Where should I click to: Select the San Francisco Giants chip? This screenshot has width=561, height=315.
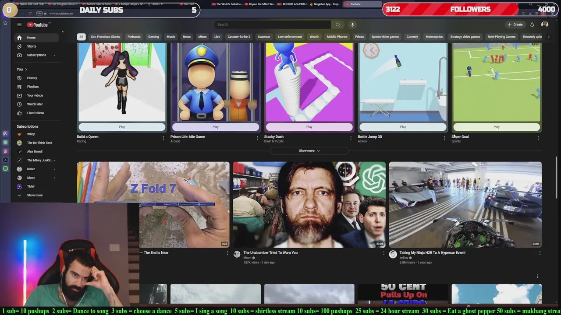pos(105,37)
